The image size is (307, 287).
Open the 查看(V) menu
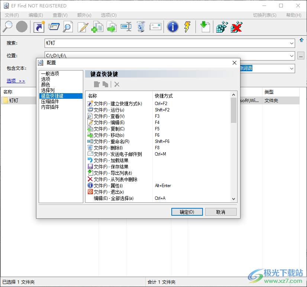click(x=60, y=15)
